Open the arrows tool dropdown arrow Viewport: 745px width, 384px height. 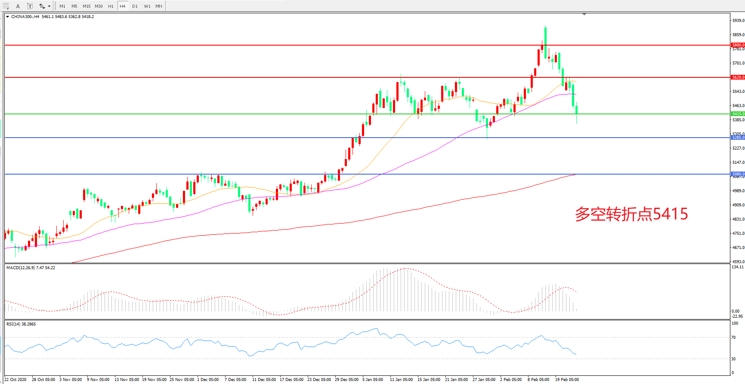coord(49,6)
